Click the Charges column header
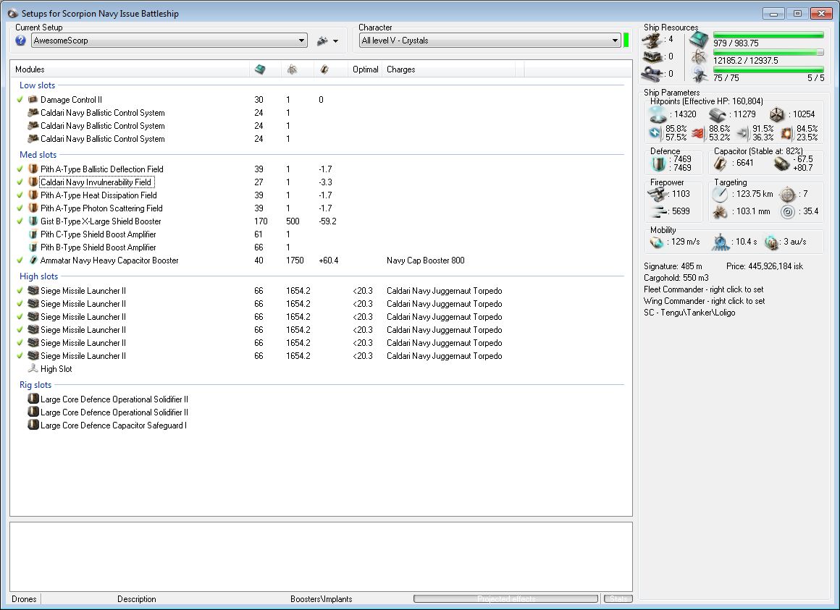840x610 pixels. [x=400, y=69]
